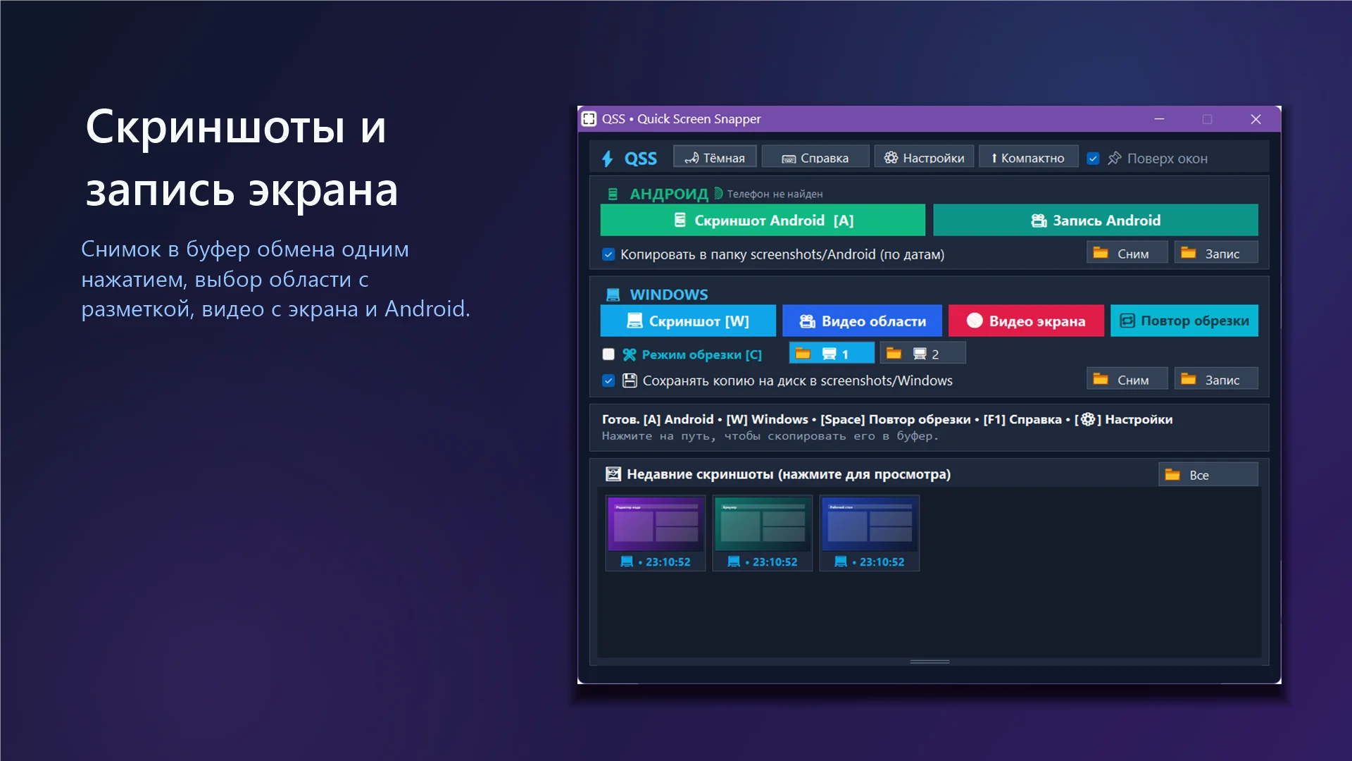Start Видео экрана recording
Viewport: 1352px width, 761px height.
pos(1026,321)
